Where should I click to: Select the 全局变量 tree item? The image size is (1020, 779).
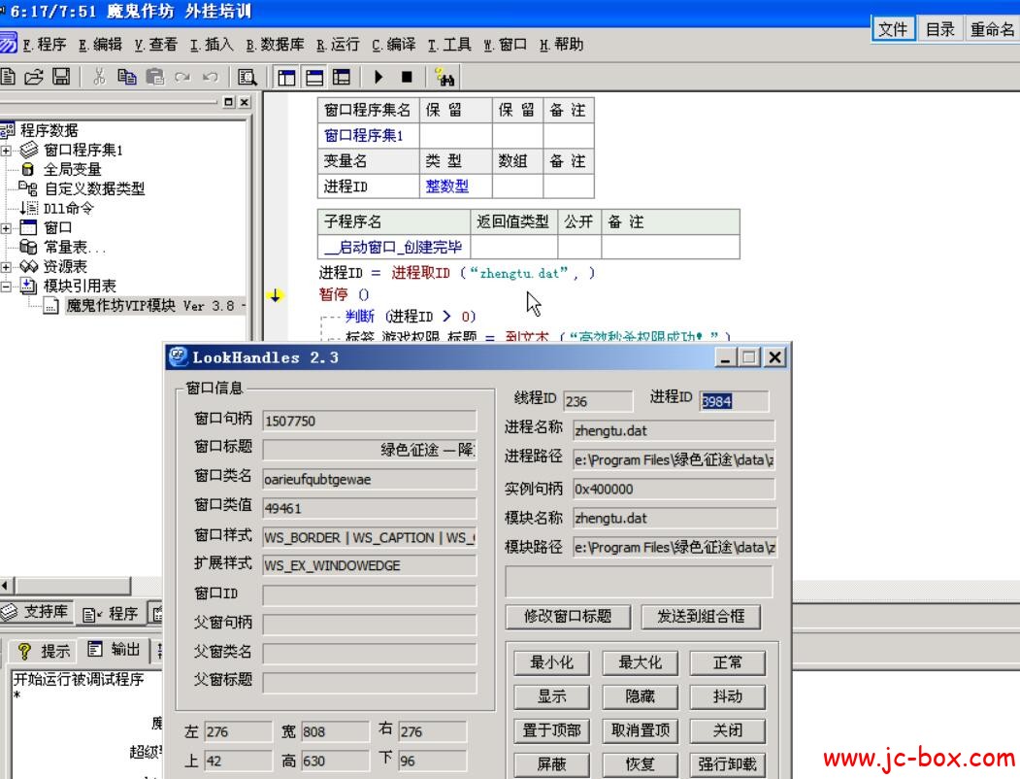click(x=72, y=169)
